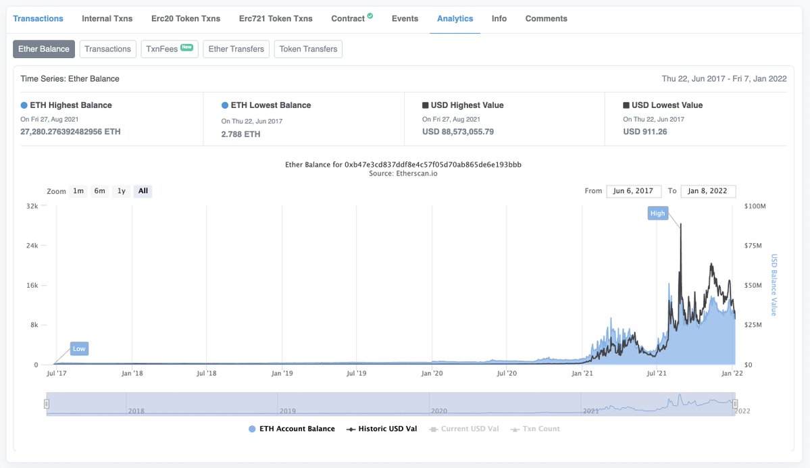Screen dimensions: 810x468
Task: Click the left handle of range navigator
Action: [47, 404]
